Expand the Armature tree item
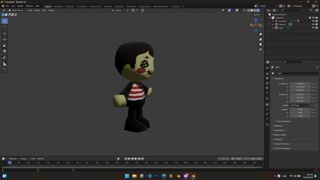320x180 pixels. (x=273, y=21)
